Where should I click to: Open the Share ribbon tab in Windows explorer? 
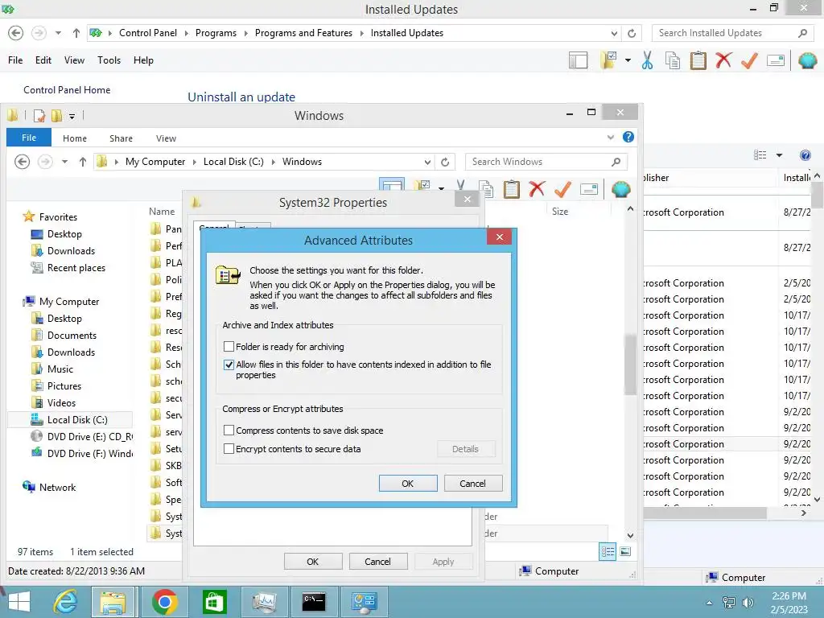pyautogui.click(x=121, y=138)
